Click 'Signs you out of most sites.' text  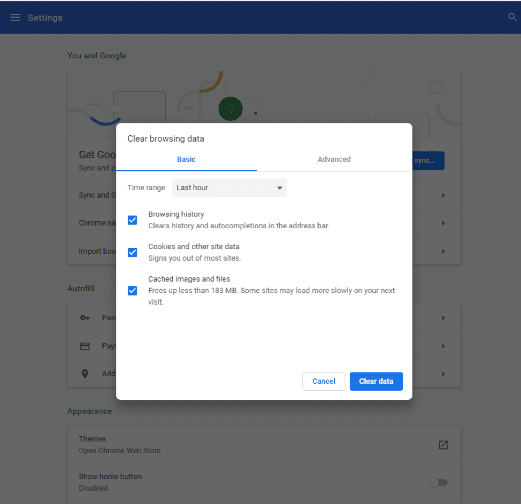(x=194, y=258)
